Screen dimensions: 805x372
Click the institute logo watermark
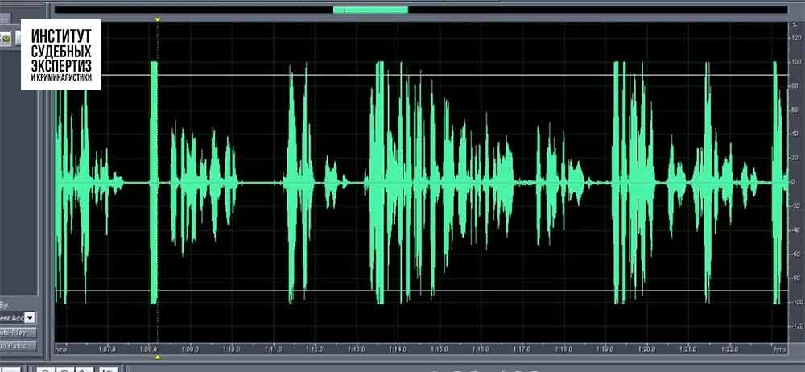[x=61, y=54]
